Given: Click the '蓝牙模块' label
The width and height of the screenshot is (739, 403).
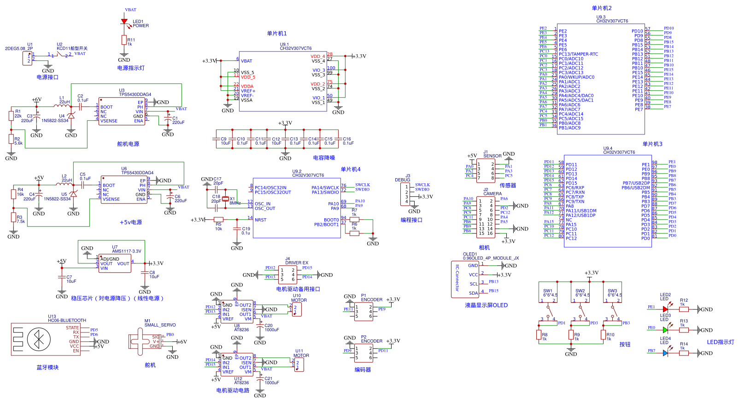Looking at the screenshot, I should point(47,367).
